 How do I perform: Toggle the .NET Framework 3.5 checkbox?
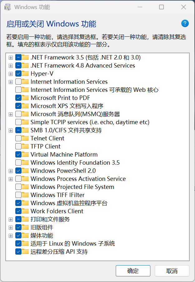click(x=18, y=57)
